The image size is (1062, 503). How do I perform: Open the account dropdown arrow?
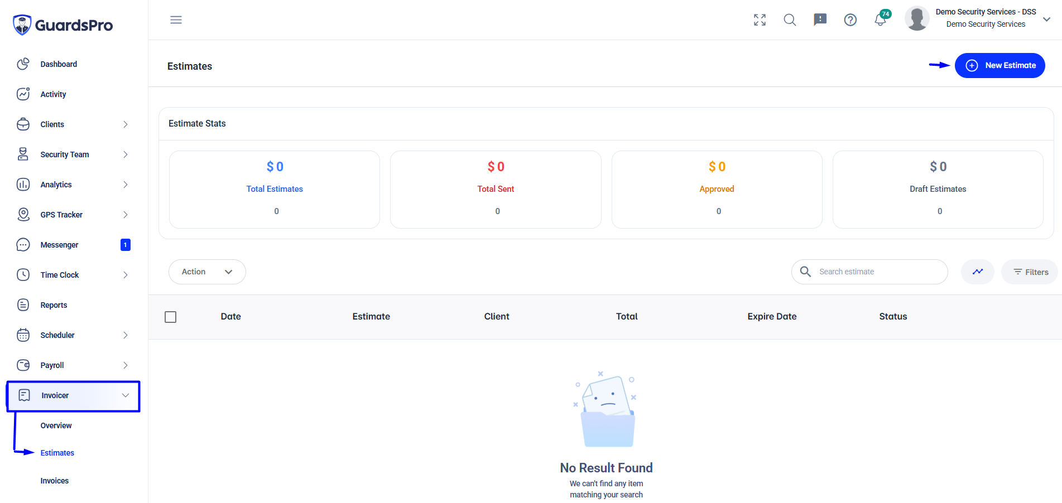point(1047,19)
